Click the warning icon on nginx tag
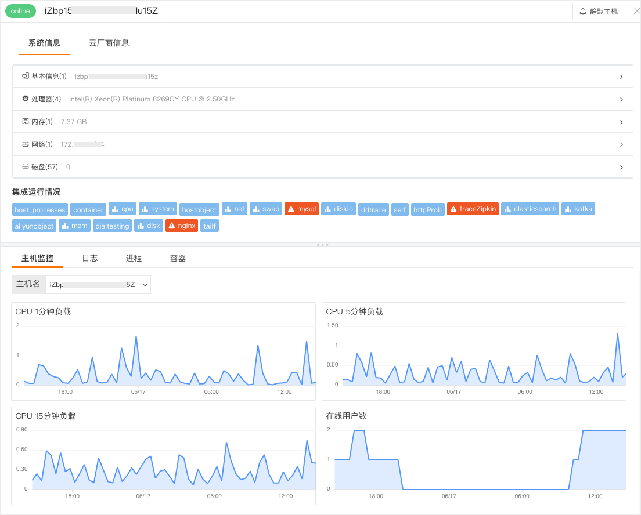This screenshot has width=641, height=515. [172, 226]
